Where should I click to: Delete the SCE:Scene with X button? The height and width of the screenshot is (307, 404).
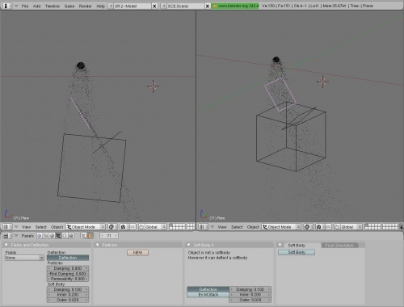[208, 6]
